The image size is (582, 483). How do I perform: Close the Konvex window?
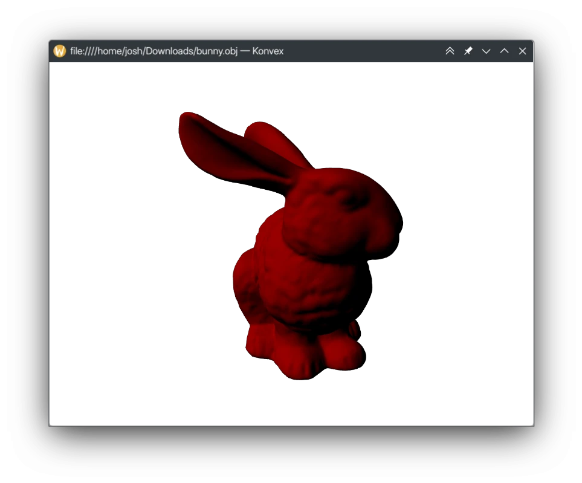pyautogui.click(x=522, y=51)
